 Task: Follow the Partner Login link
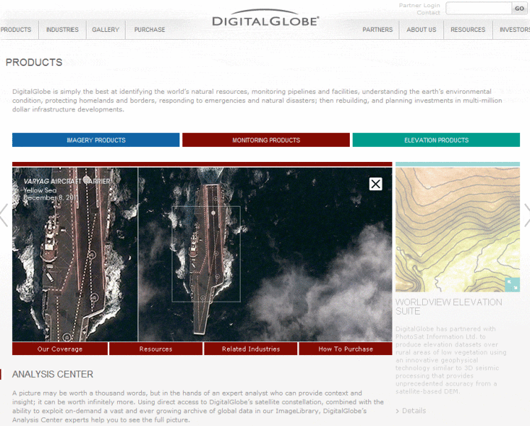419,6
